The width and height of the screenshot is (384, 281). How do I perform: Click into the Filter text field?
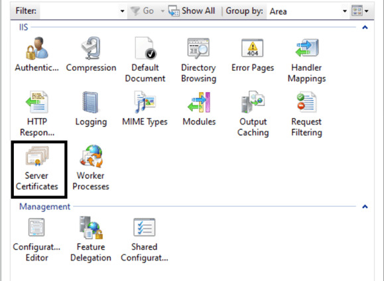coord(80,11)
